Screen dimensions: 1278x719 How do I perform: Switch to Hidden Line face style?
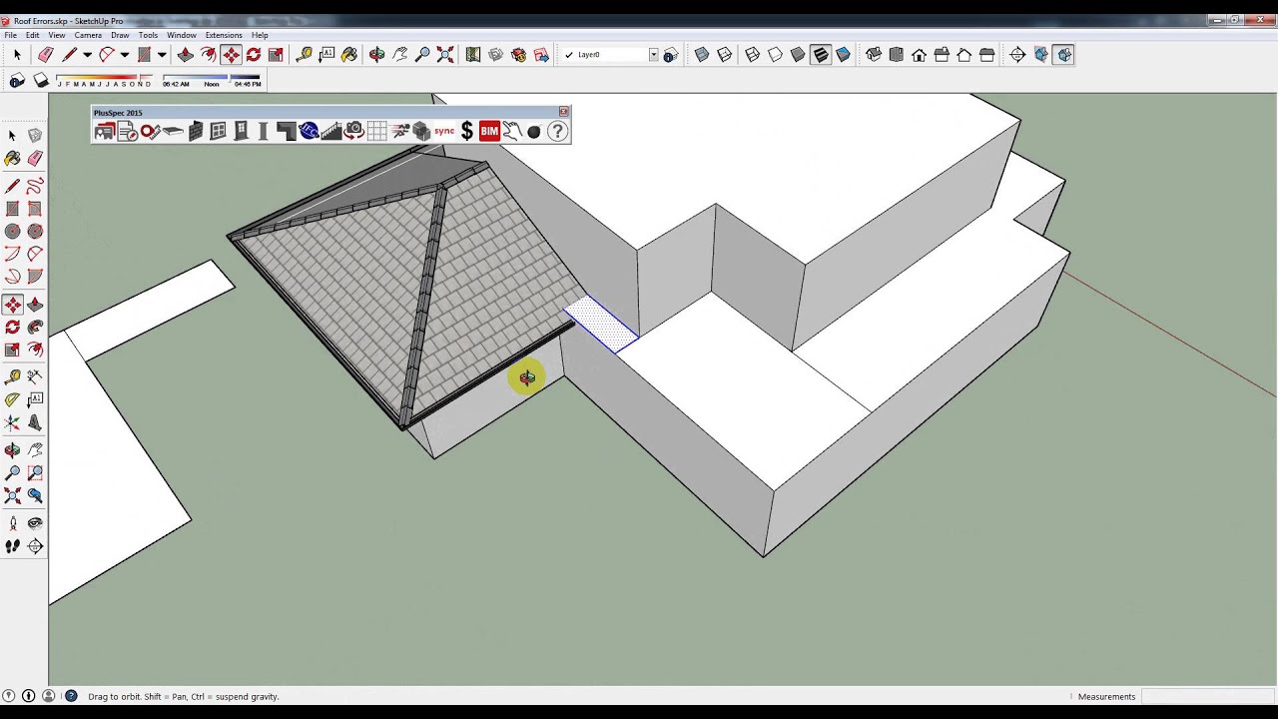(x=775, y=55)
